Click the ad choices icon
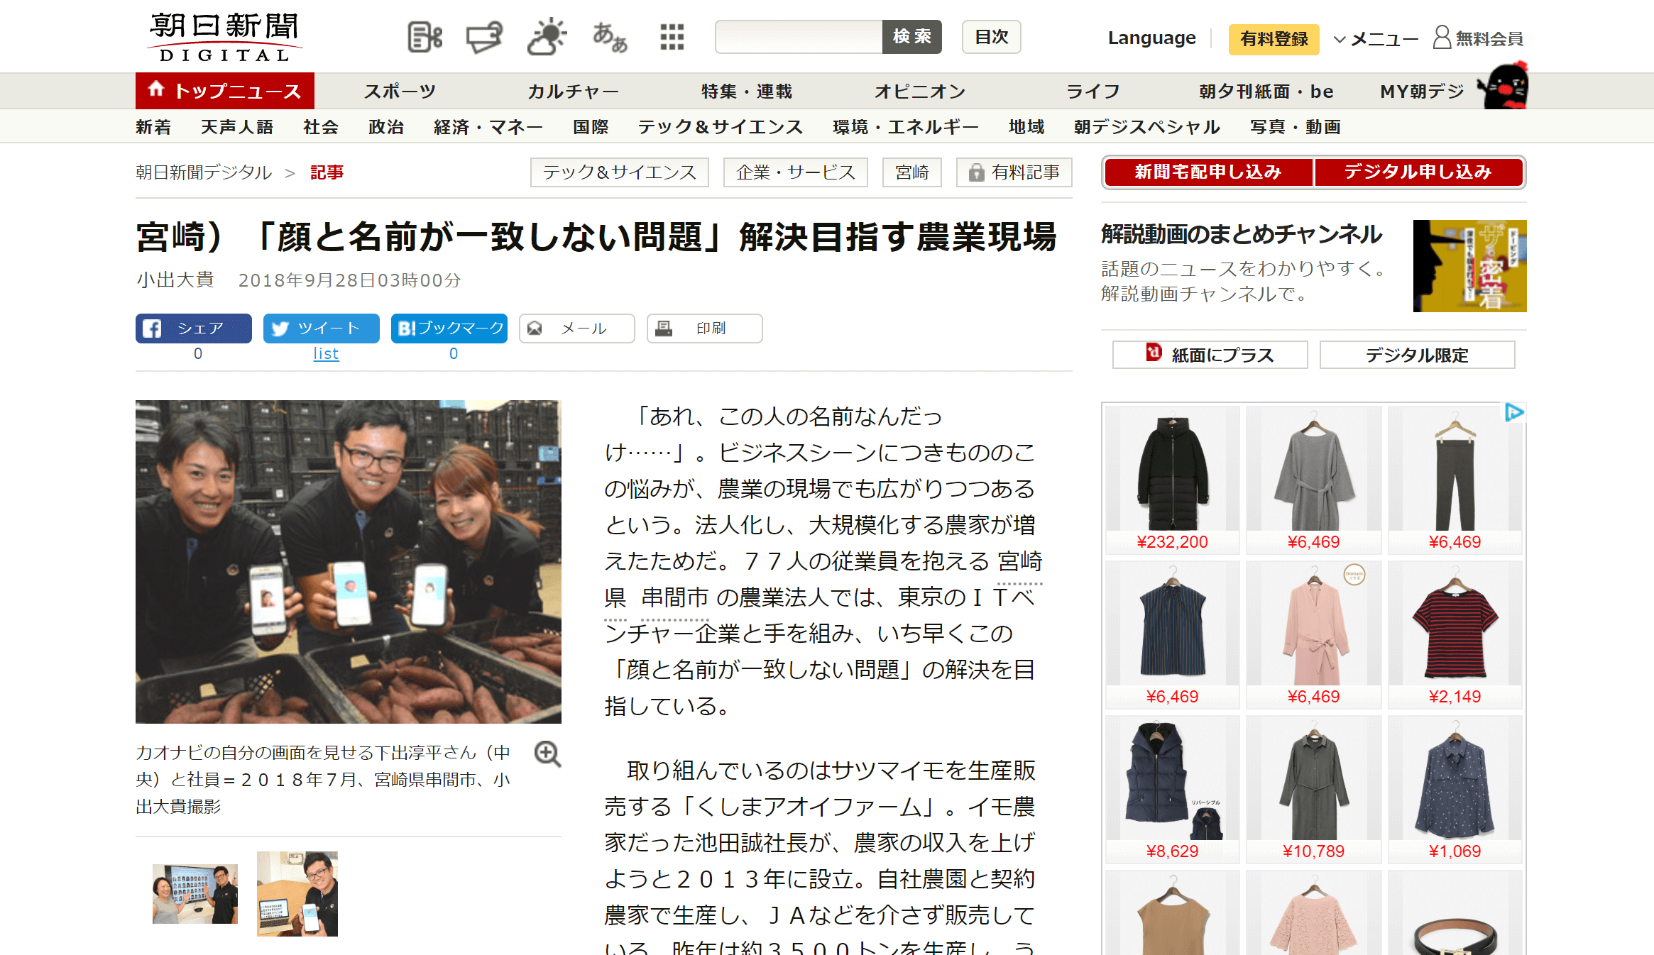 coord(1513,412)
